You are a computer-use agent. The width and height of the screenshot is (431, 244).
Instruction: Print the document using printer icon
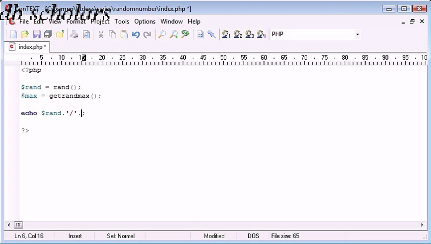pos(74,34)
